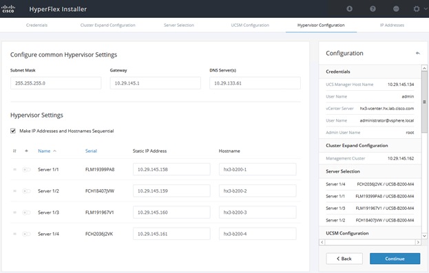Click the Continue button

click(395, 259)
